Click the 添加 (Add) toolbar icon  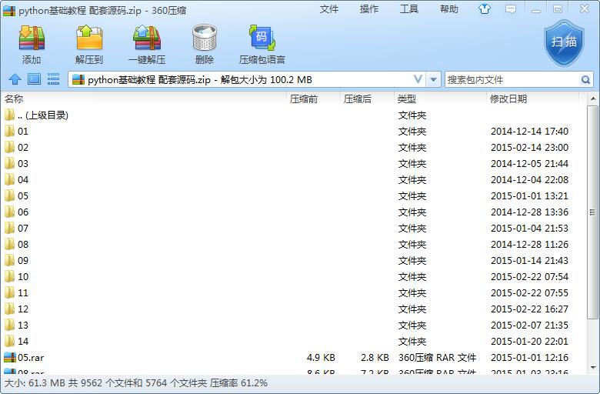(x=32, y=38)
